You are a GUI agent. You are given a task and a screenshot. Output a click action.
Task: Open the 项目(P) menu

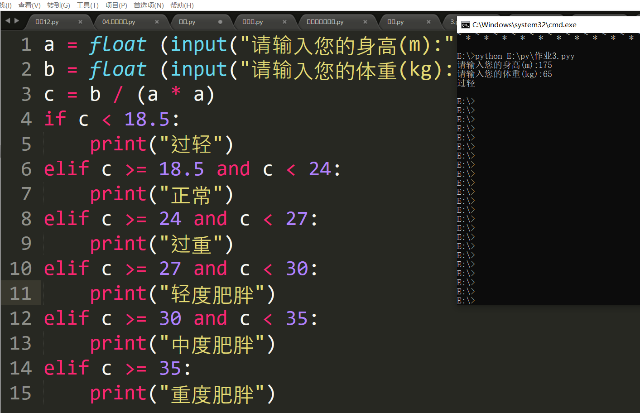click(x=116, y=5)
